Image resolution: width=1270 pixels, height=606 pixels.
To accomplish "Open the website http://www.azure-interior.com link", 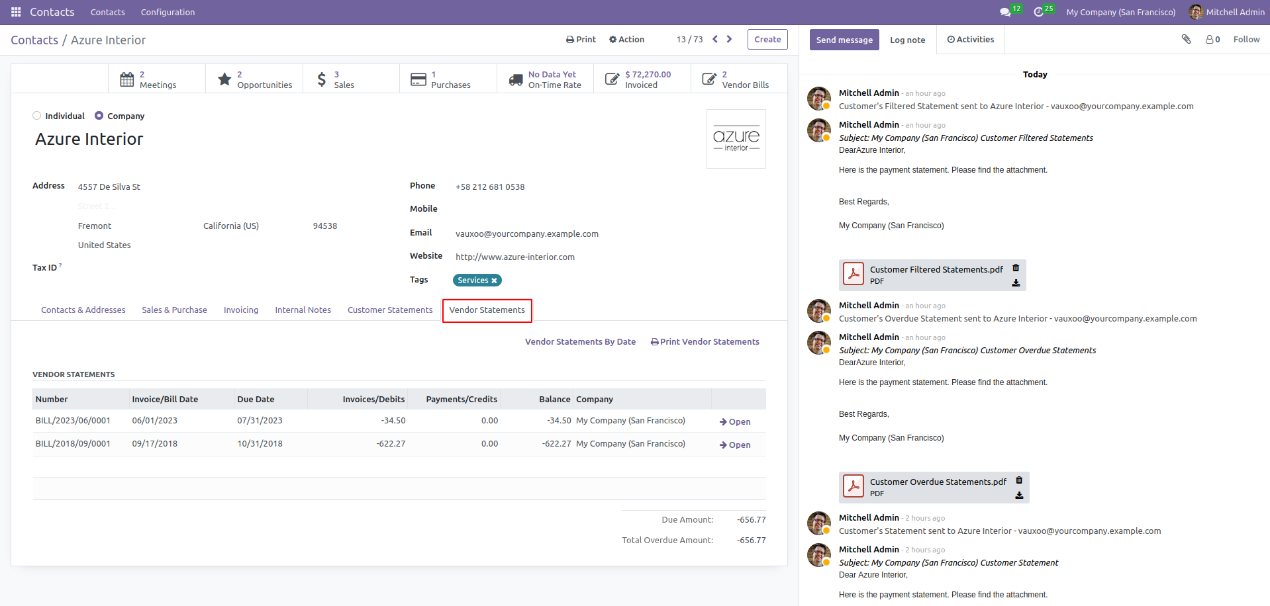I will (515, 257).
